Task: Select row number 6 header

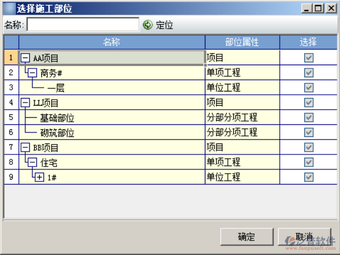Action: point(11,132)
